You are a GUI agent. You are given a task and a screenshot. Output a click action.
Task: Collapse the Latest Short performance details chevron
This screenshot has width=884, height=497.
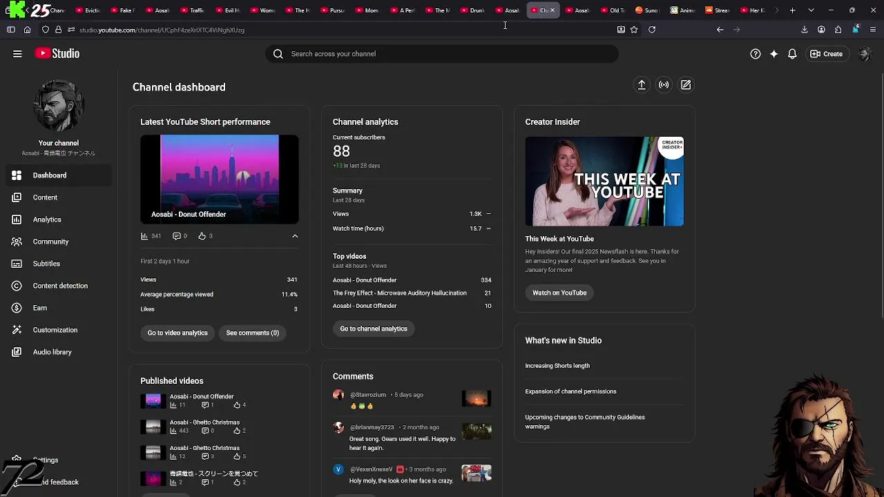coord(295,236)
